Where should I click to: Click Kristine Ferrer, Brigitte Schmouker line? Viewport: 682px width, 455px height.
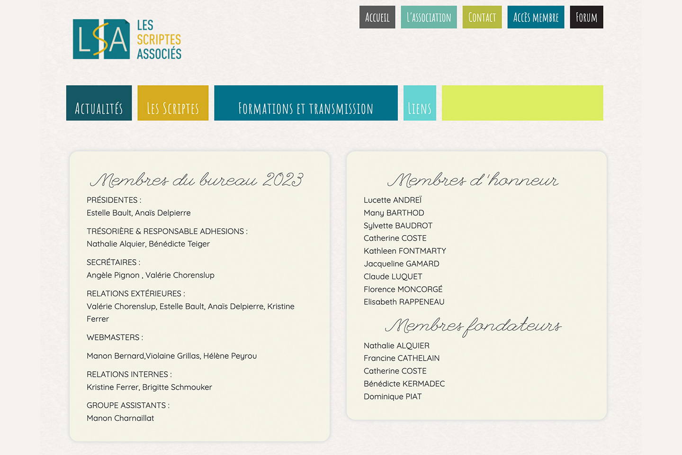pos(149,387)
